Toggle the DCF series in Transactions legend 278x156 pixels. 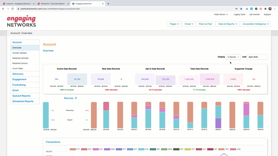click(x=86, y=149)
